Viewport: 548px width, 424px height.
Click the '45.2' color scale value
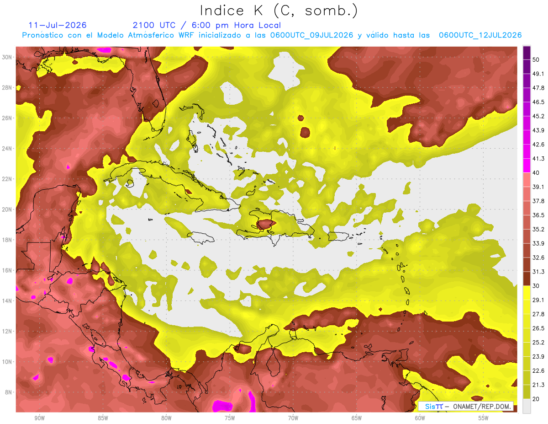[538, 116]
